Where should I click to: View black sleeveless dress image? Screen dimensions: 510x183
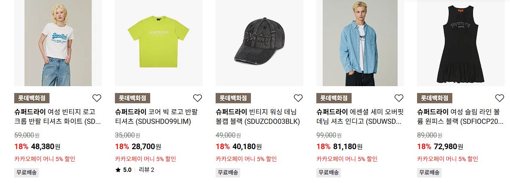coord(461,43)
